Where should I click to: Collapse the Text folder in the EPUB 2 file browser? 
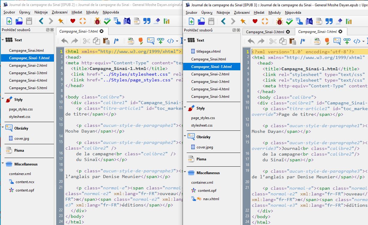click(x=3, y=40)
